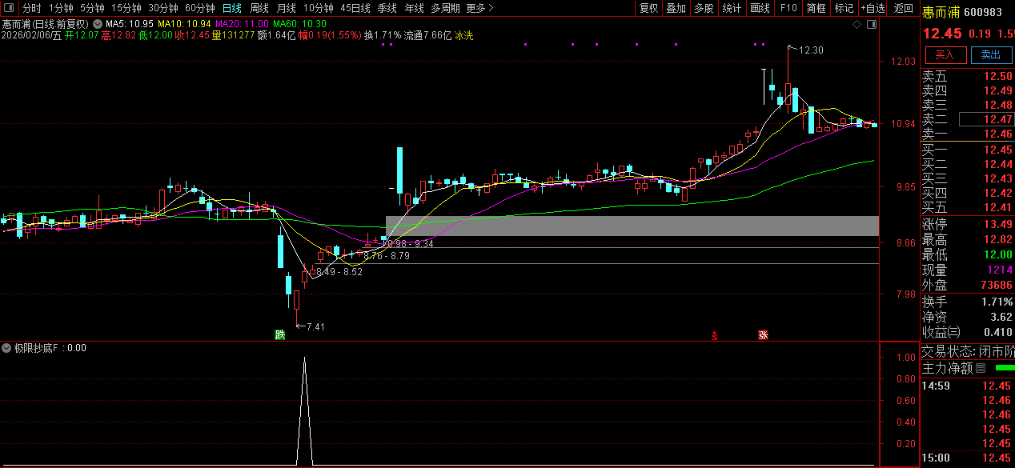The image size is (1015, 468).
Task: Click the 复权 button
Action: point(648,8)
